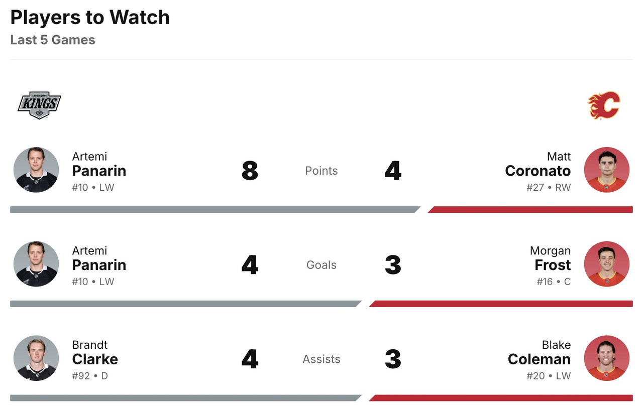Click the Los Angeles Kings logo
643x411 pixels.
point(39,105)
